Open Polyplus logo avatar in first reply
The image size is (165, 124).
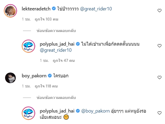28,46
